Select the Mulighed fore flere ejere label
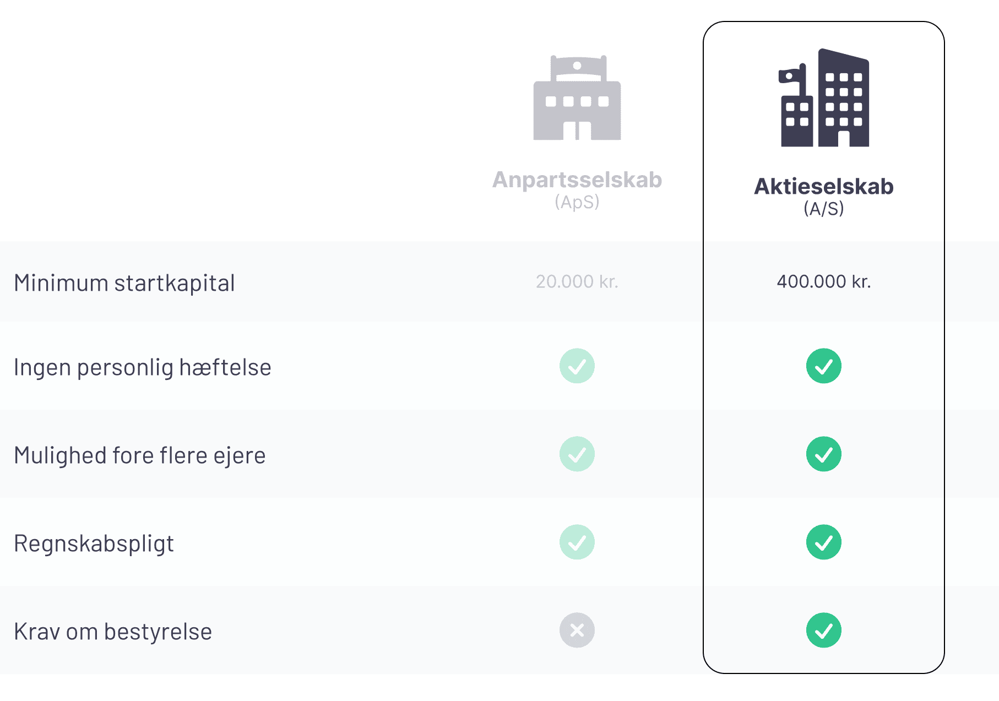Viewport: 999px width, 701px height. (140, 455)
